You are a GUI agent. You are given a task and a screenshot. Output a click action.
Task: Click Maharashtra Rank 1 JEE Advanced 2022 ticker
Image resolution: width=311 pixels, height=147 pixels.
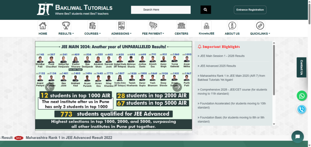[x=69, y=138]
